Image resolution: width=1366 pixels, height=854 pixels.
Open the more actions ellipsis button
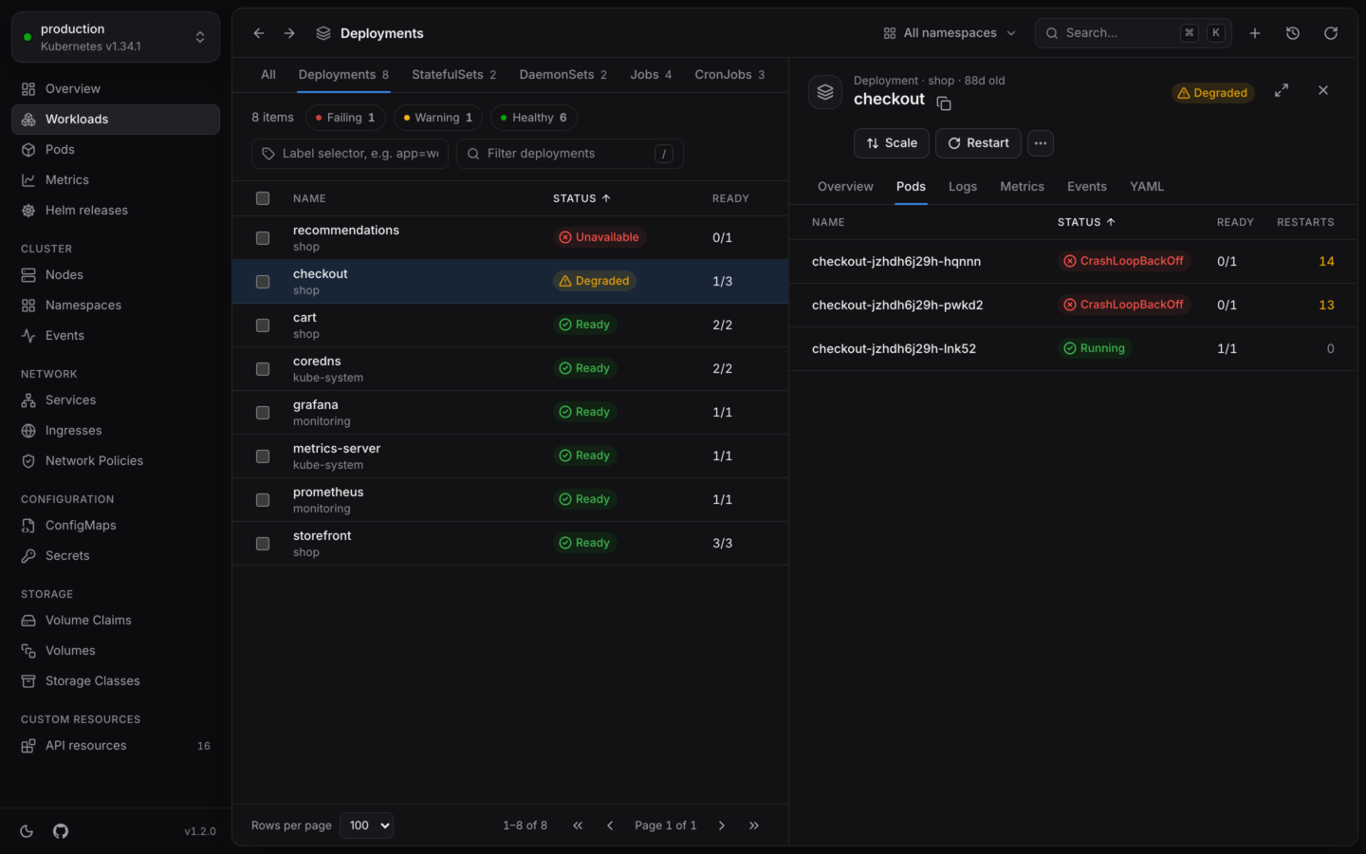pyautogui.click(x=1041, y=143)
